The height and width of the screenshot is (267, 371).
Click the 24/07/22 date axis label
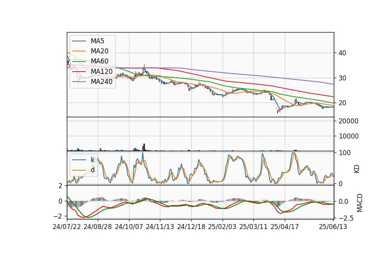pos(67,227)
